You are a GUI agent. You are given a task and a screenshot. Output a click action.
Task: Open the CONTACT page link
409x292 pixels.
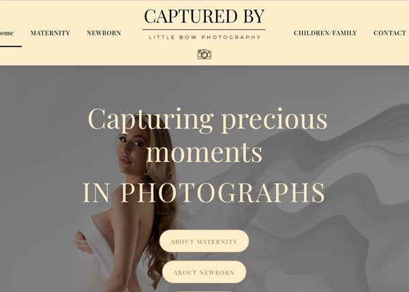pos(390,33)
